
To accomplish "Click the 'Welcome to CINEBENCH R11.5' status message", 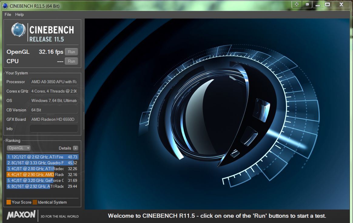I will (x=217, y=216).
